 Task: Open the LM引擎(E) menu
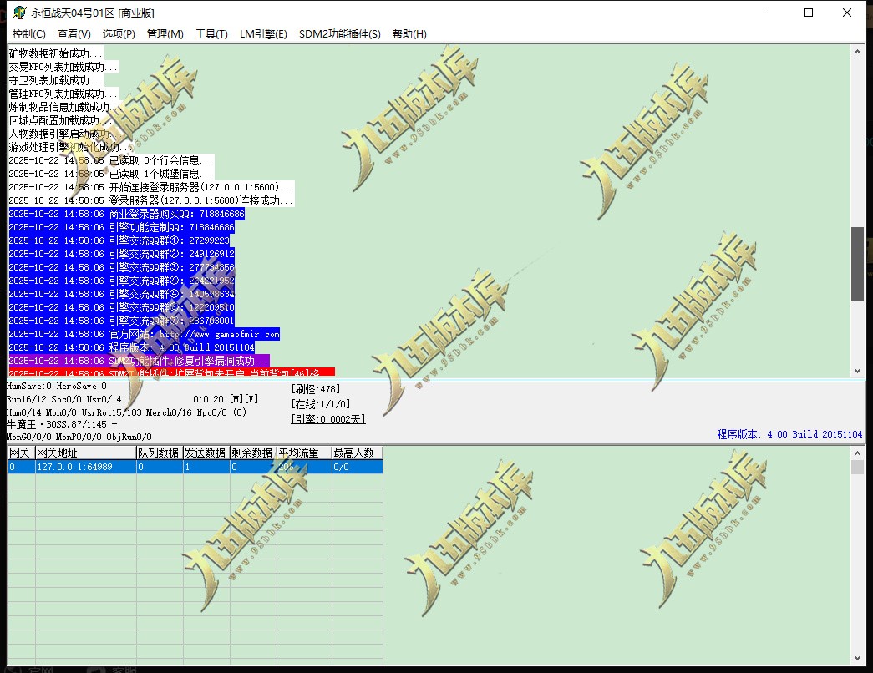[263, 34]
